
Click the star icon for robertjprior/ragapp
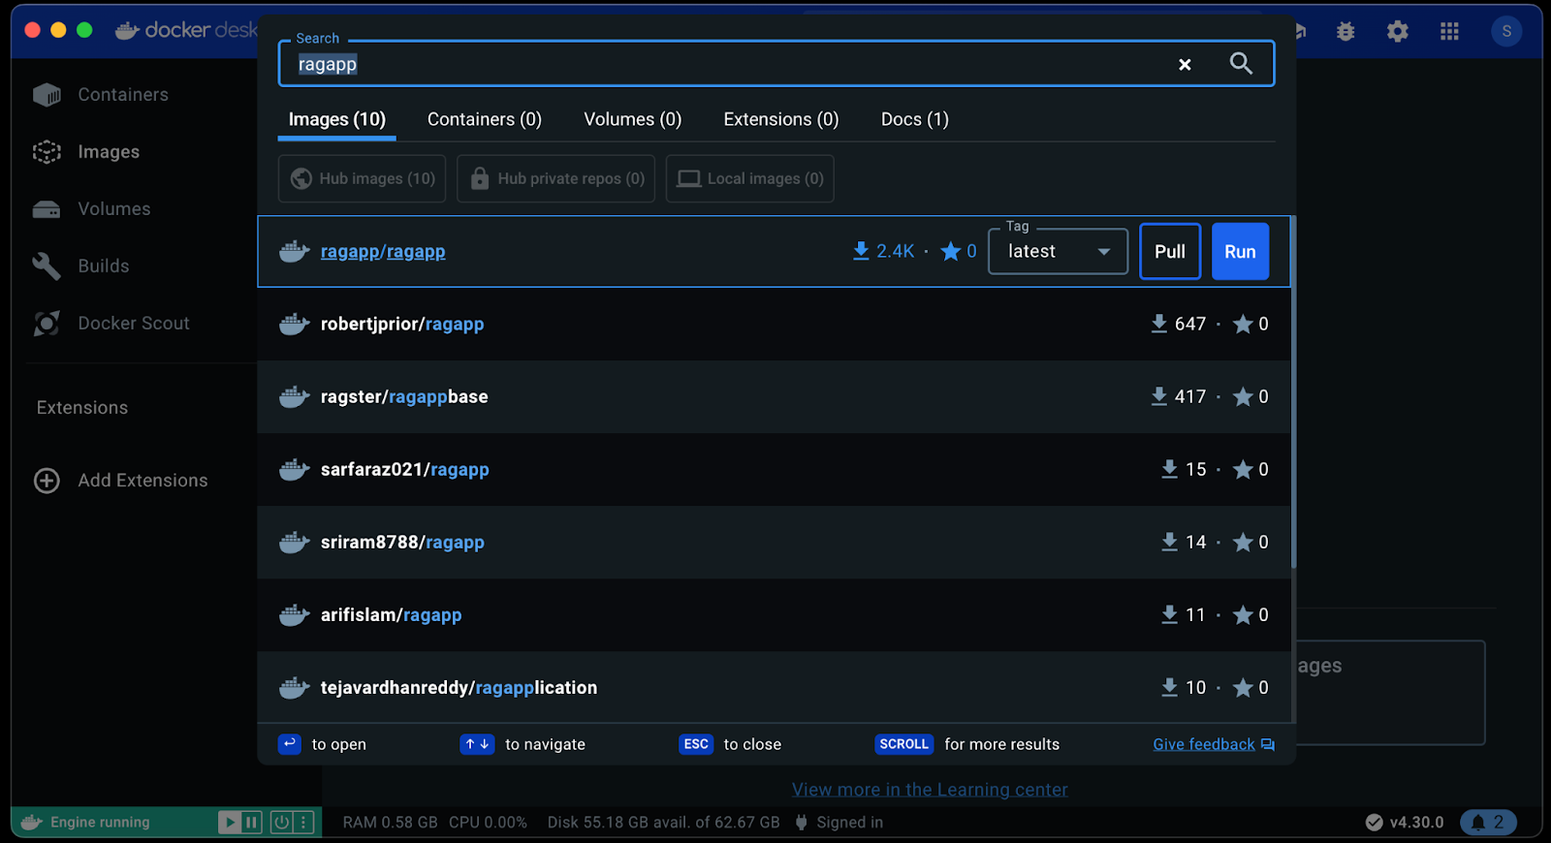click(1243, 325)
